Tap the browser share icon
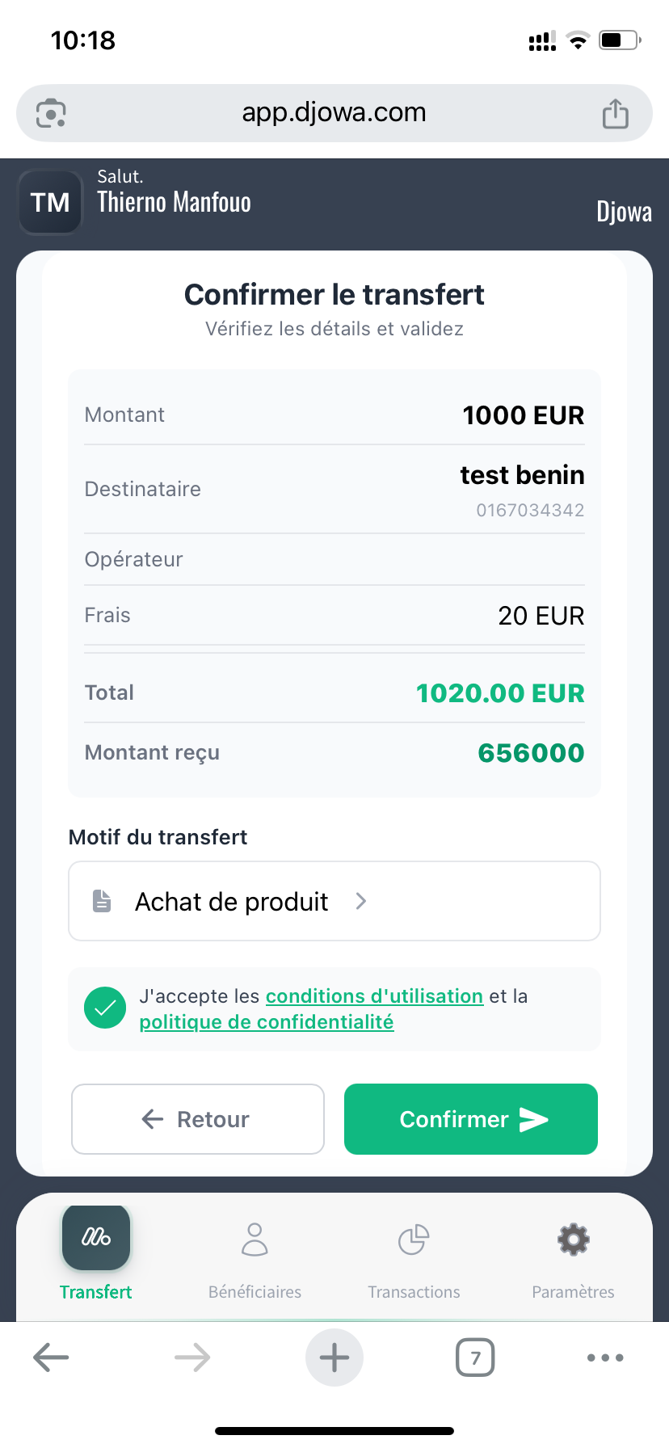The image size is (669, 1448). 615,114
